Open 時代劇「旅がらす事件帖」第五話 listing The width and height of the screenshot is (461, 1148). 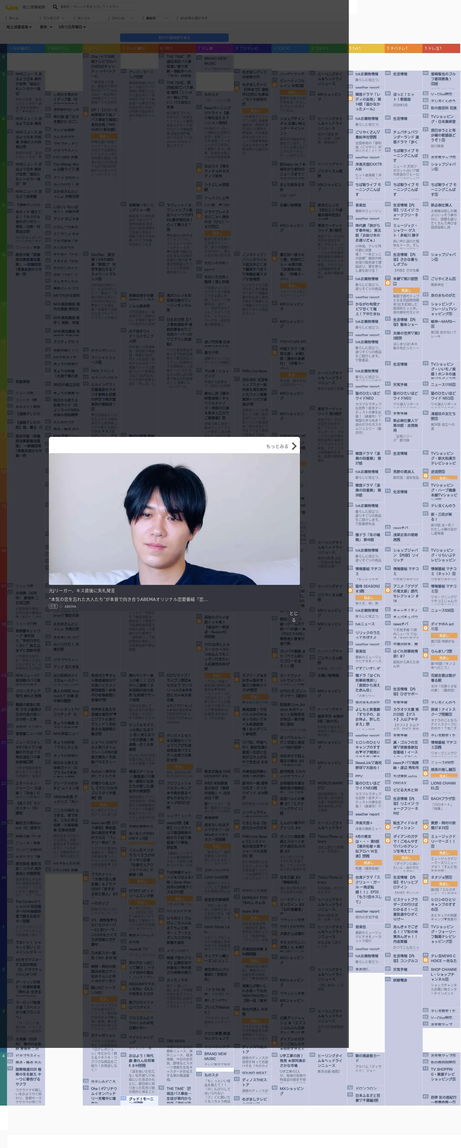coord(368,233)
